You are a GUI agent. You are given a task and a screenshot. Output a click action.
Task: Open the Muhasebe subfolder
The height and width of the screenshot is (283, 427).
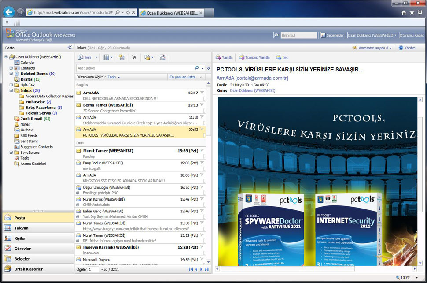coord(35,102)
